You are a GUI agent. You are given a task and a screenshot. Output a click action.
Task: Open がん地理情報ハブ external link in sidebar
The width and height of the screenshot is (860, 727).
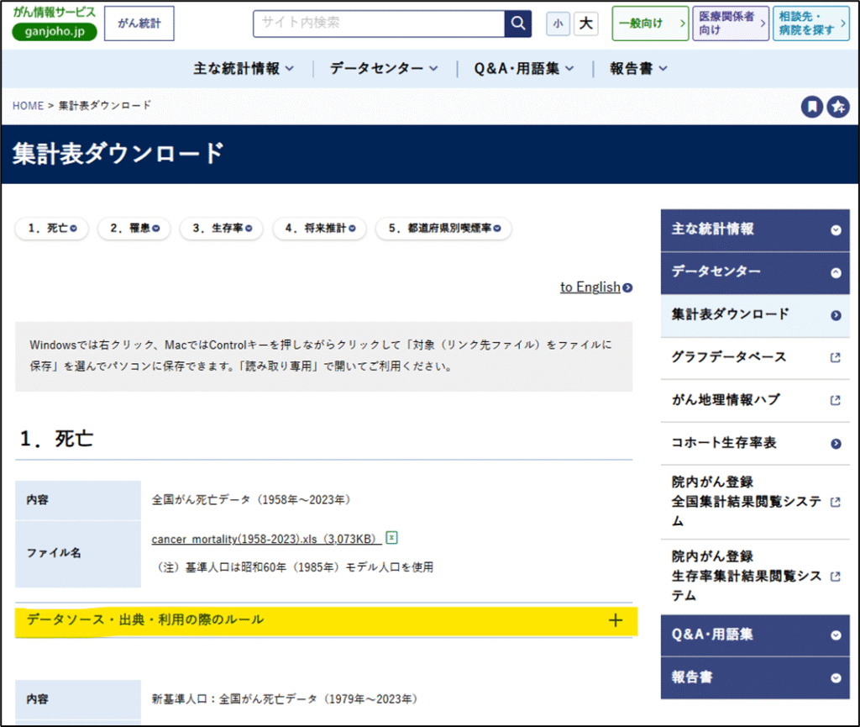click(x=754, y=400)
